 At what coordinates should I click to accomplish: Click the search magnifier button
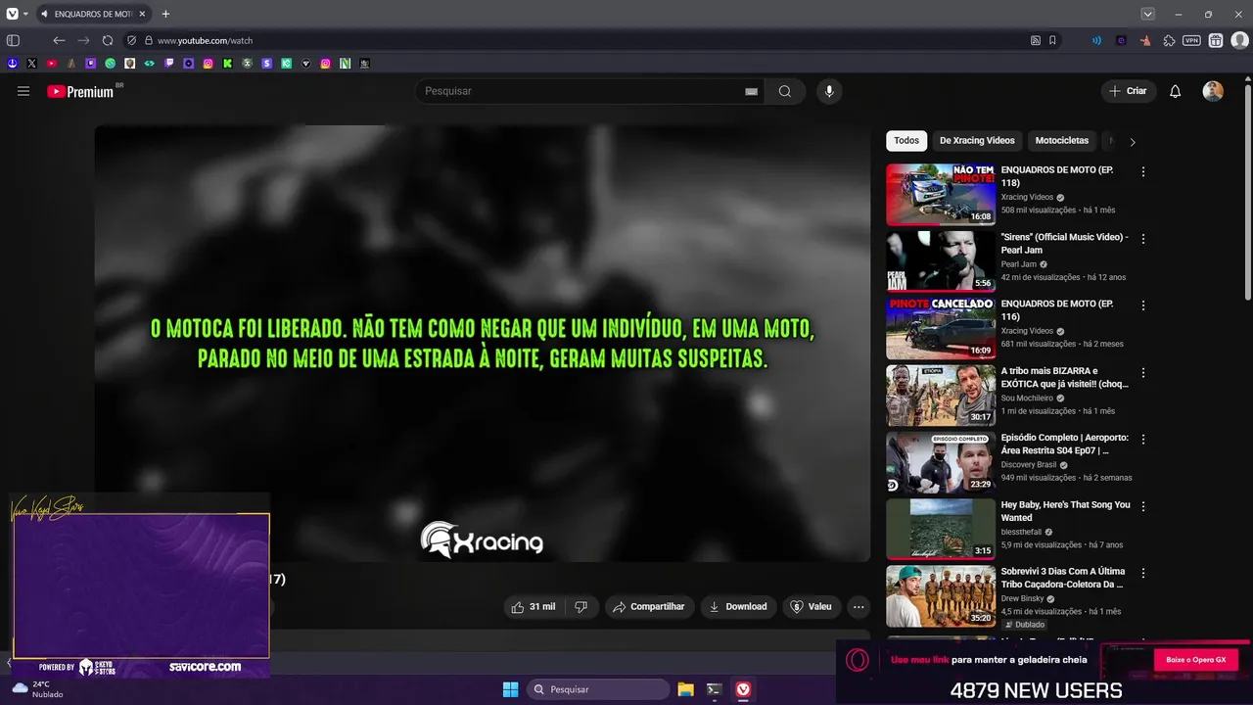(785, 91)
